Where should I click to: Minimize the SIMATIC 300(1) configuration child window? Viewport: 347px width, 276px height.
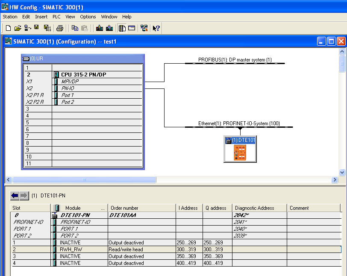click(321, 41)
